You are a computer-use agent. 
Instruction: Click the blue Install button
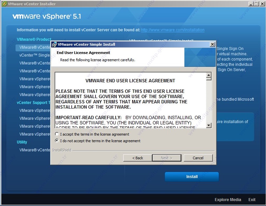pyautogui.click(x=192, y=177)
